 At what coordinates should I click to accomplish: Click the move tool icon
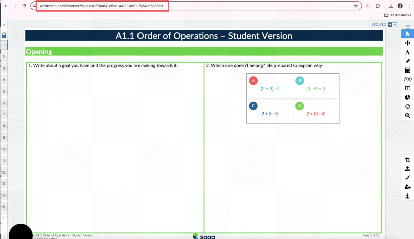pos(407,43)
